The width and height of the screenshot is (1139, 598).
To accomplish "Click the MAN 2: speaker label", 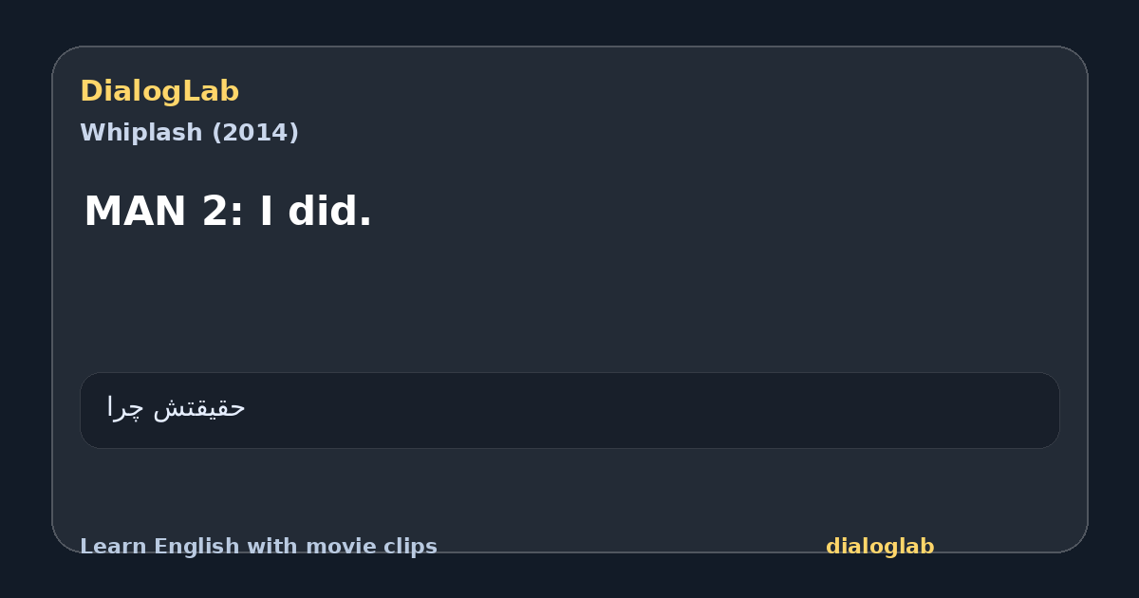I will [164, 212].
